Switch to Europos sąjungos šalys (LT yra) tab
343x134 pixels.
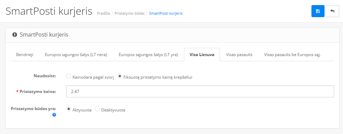click(x=148, y=55)
